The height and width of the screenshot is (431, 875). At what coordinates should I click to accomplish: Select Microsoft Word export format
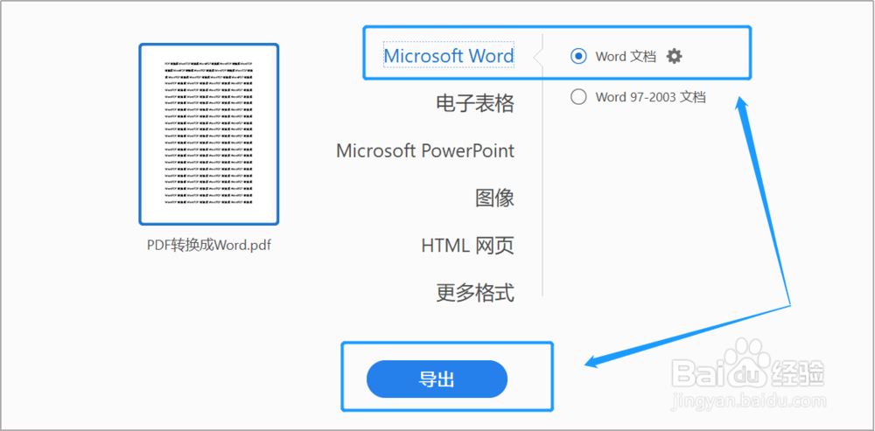click(x=449, y=56)
